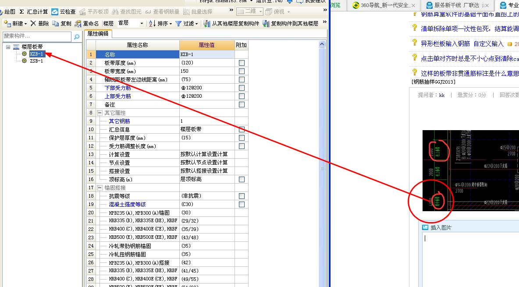Click 从其他楼层复制构件 icon
Viewport: 519px width, 287px height.
pos(207,24)
